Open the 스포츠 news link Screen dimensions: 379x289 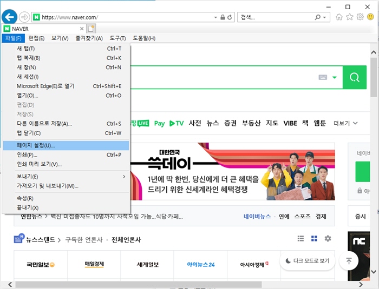(302, 217)
